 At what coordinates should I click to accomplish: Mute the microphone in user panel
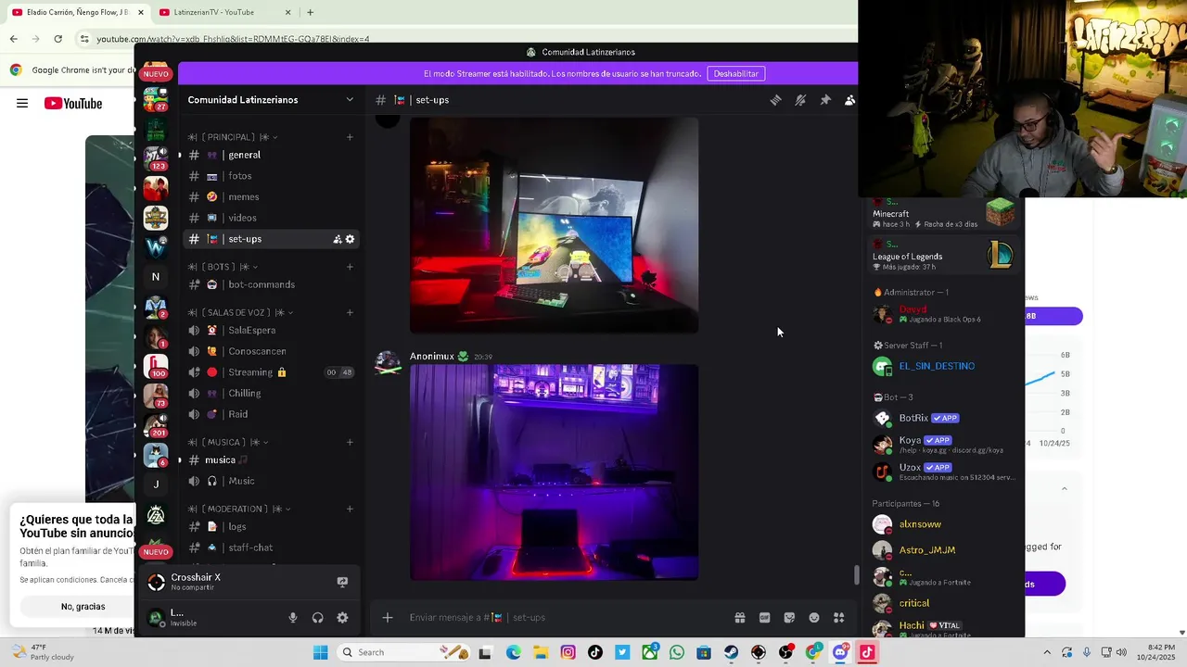pyautogui.click(x=293, y=618)
